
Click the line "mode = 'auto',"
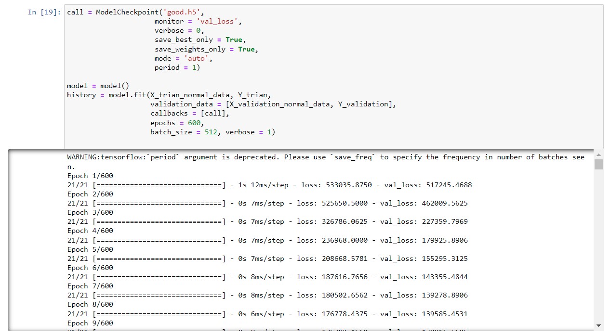click(x=184, y=58)
